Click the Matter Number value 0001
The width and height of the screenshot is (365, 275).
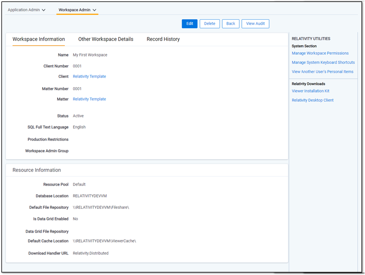tap(77, 88)
